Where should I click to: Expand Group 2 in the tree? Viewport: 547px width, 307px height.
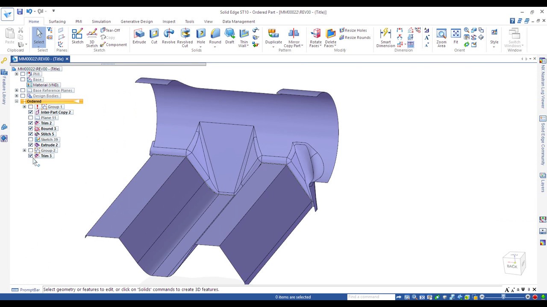pos(24,151)
